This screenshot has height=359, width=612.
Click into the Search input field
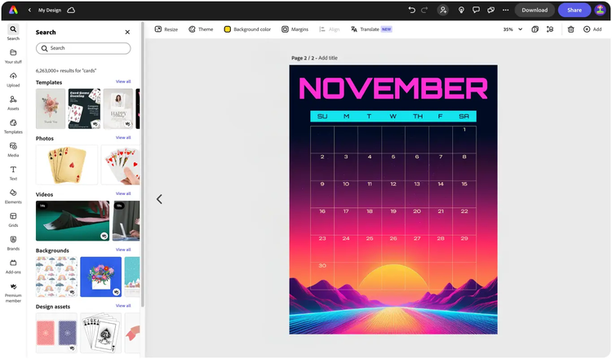(83, 48)
